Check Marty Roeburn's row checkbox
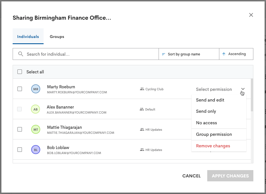266x194 pixels. click(x=20, y=89)
